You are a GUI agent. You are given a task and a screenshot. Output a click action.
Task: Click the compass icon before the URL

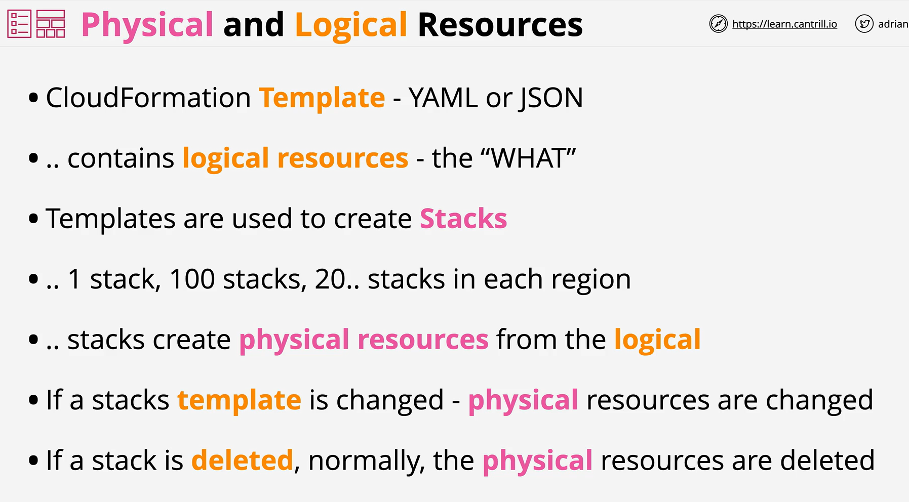718,24
